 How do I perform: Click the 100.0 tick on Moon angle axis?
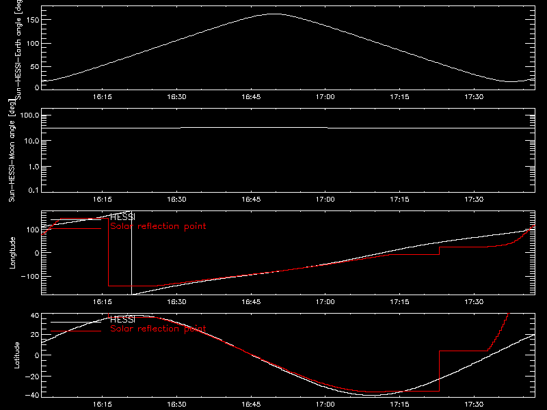[29, 115]
